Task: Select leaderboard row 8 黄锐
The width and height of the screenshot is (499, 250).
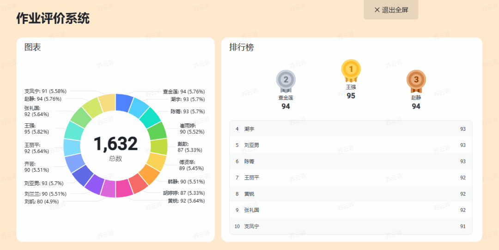Action: tap(351, 194)
